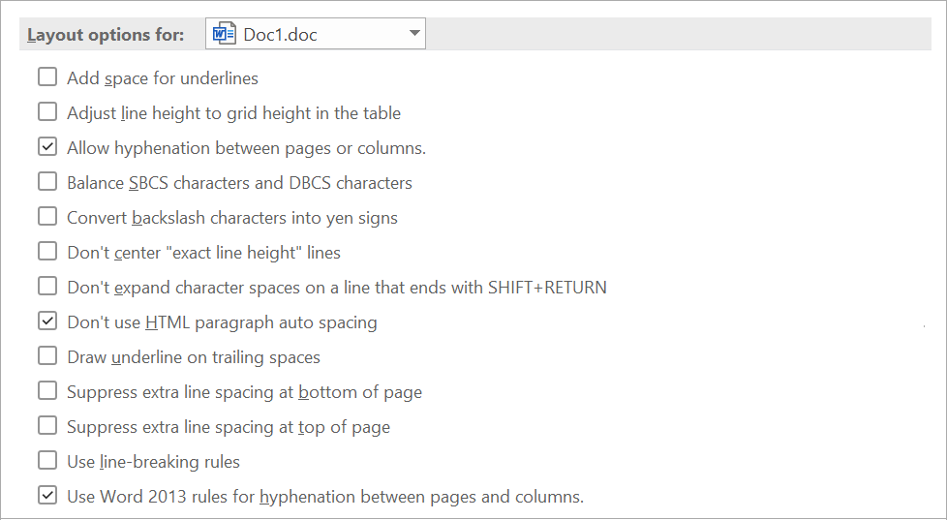Check Adjust line height to grid height
The width and height of the screenshot is (947, 520).
pyautogui.click(x=47, y=112)
